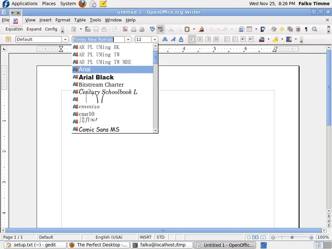The height and width of the screenshot is (249, 332).
Task: Click the Paste clipboard icon
Action: tap(187, 29)
